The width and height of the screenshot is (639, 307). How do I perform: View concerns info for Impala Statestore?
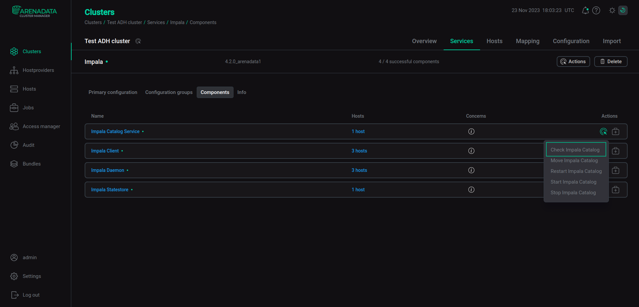471,190
